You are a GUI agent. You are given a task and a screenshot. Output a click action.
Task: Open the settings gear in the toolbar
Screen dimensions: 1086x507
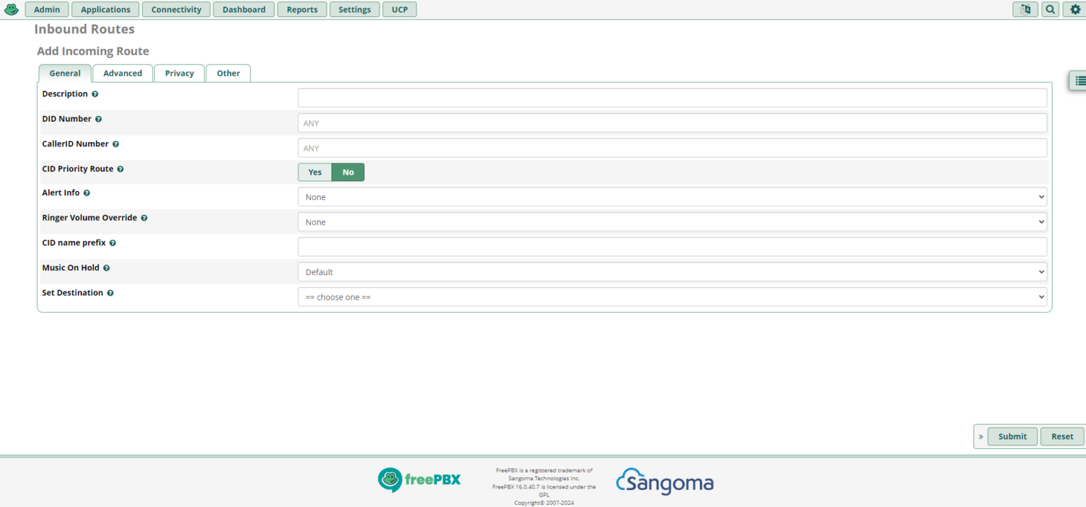(x=1074, y=9)
